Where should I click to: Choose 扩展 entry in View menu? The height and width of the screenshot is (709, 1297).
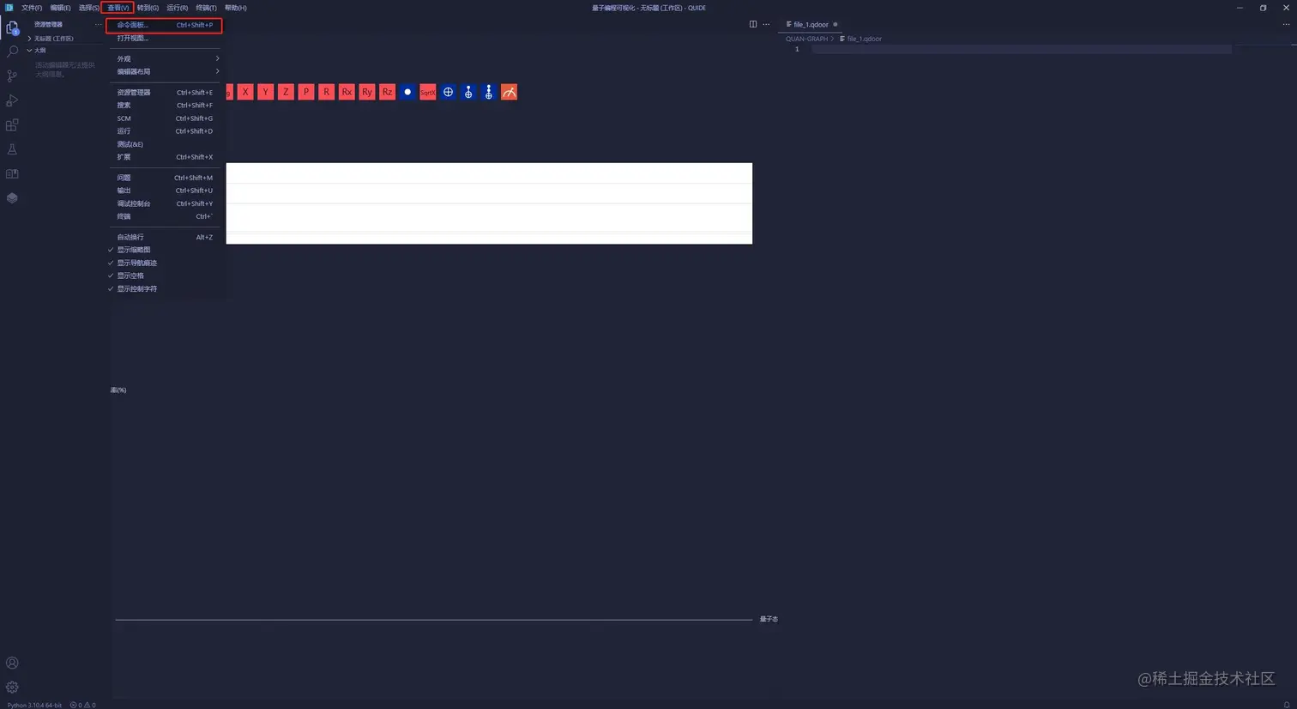point(164,157)
